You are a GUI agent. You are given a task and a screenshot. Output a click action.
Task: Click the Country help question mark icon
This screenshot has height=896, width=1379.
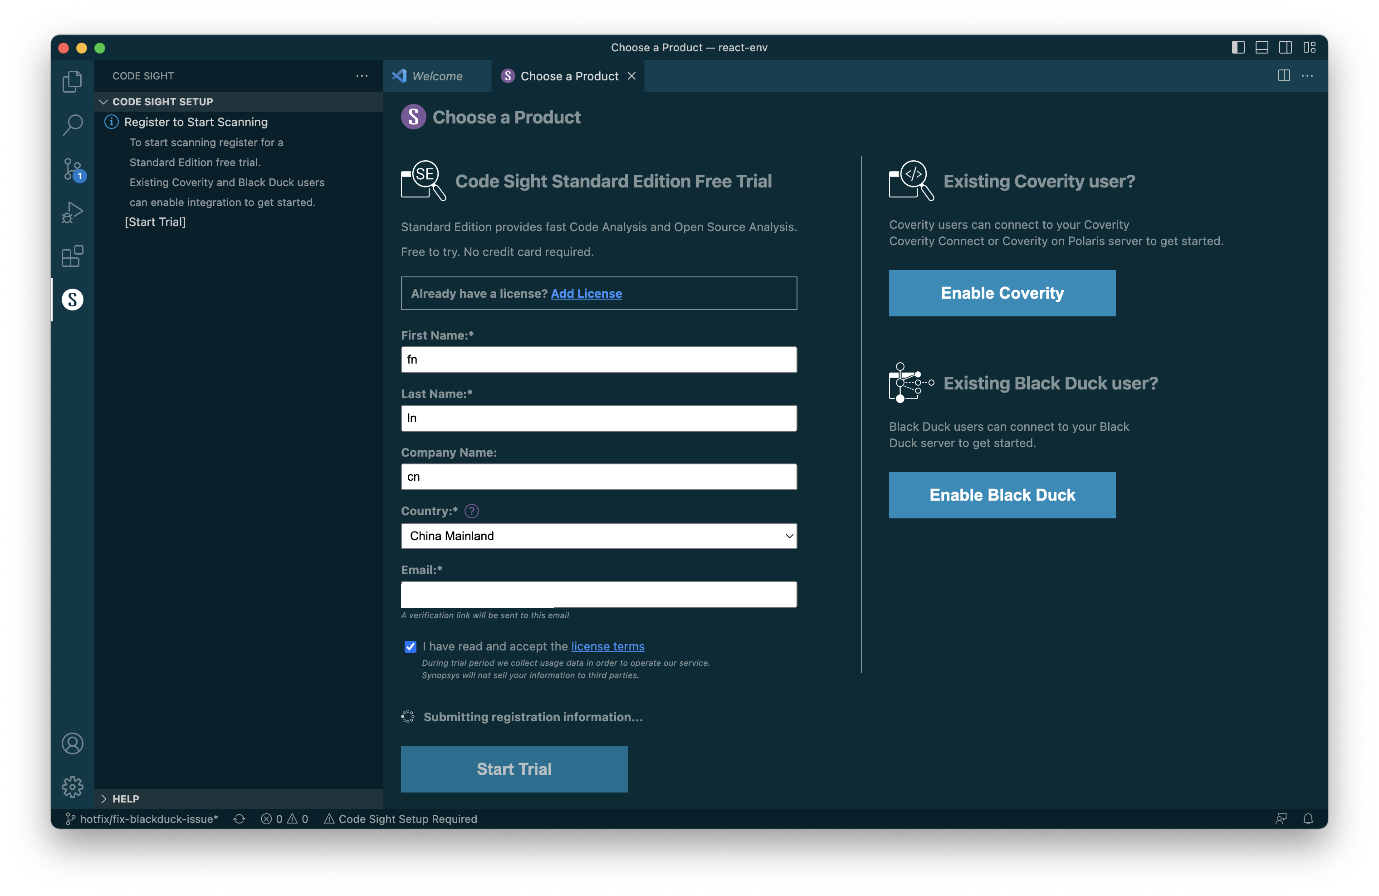tap(471, 511)
